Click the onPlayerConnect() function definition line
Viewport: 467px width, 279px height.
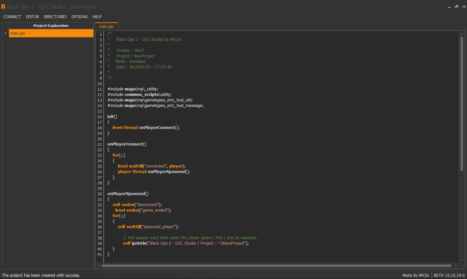(x=127, y=144)
